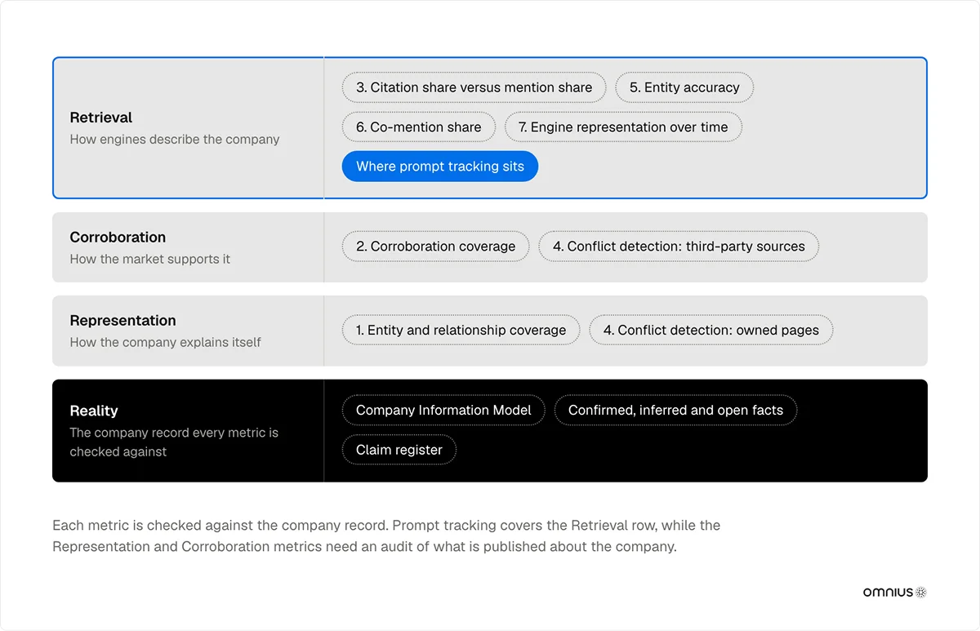Select the 'Entity accuracy' chip
The height and width of the screenshot is (631, 980).
[x=684, y=87]
